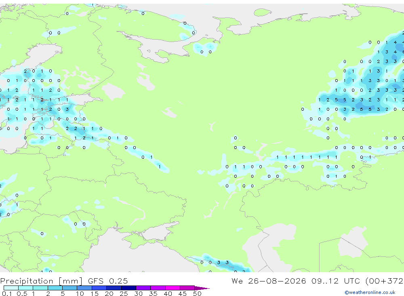Pick the legend swatch between 30 and 35
404x296 pixels.
[x=143, y=288]
